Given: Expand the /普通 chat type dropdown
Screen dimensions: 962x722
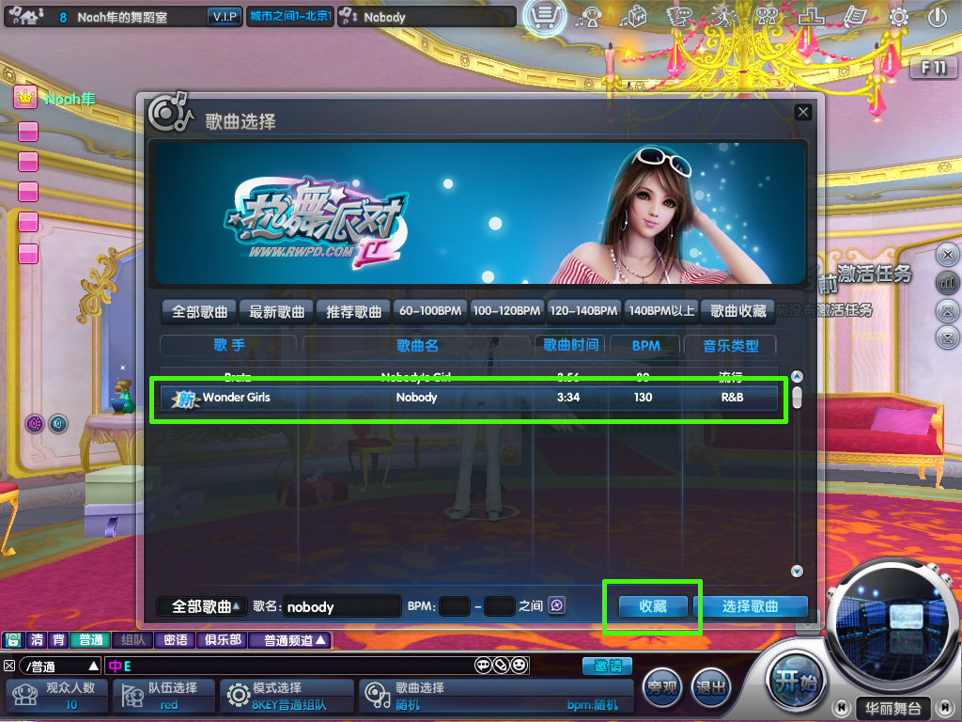Looking at the screenshot, I should tap(61, 667).
